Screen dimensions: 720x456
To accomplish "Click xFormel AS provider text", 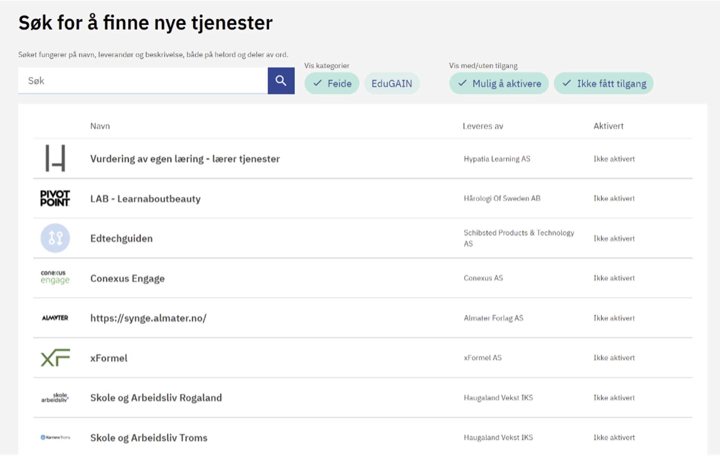I will tap(483, 358).
